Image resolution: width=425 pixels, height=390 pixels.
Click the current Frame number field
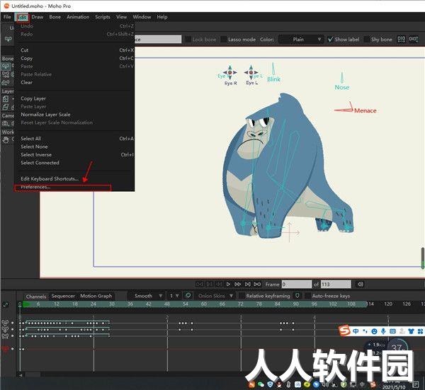[297, 284]
